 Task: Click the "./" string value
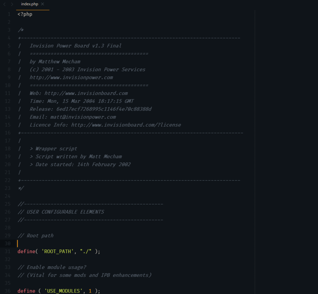(85, 251)
